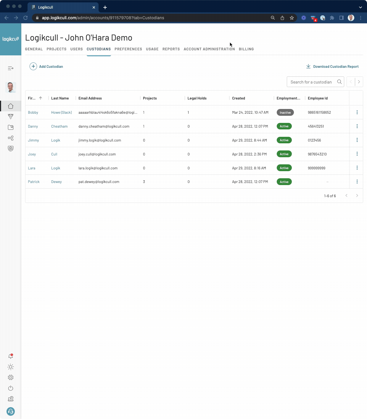The height and width of the screenshot is (419, 367).
Task: Open actions menu for Joey Cull row
Action: pos(357,154)
